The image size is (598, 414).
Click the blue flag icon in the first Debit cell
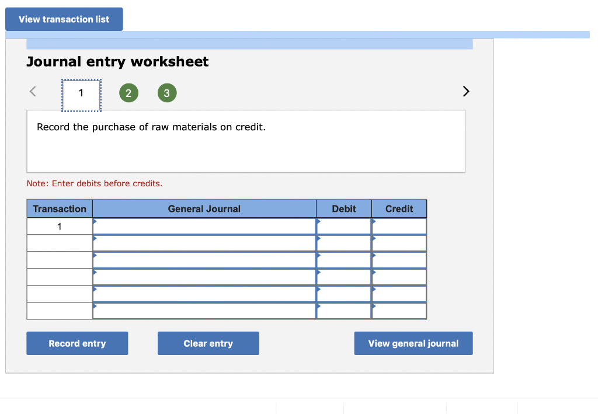tap(318, 222)
